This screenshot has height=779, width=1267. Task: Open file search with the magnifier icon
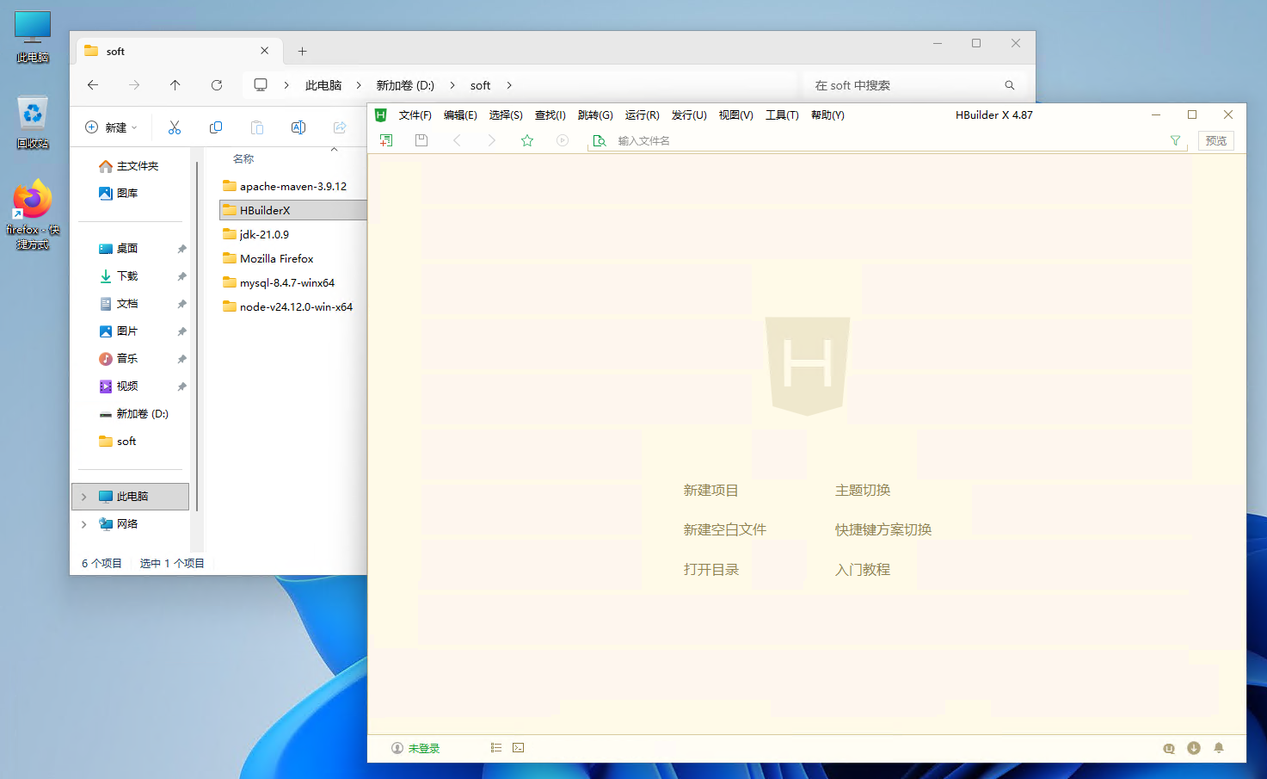[600, 140]
